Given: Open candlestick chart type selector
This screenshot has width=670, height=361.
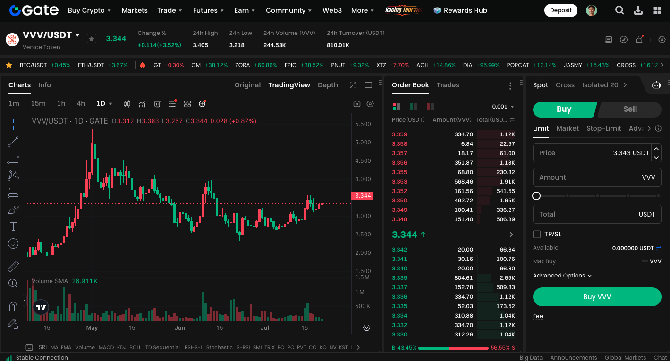Looking at the screenshot, I should [x=127, y=104].
